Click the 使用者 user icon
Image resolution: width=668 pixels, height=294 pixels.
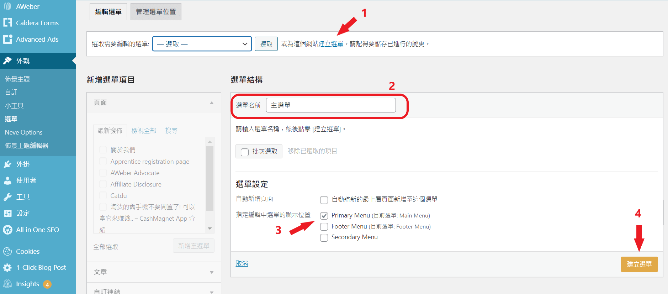(7, 180)
